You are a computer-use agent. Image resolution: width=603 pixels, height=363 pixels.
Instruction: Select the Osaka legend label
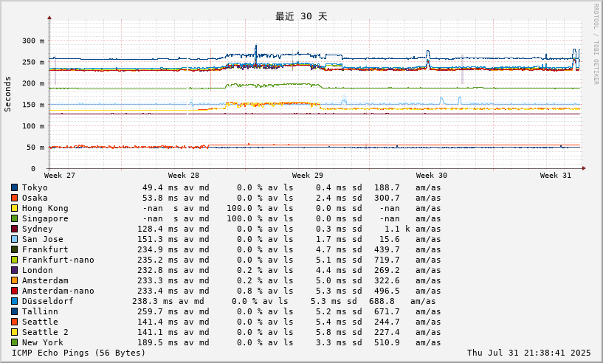coord(35,198)
